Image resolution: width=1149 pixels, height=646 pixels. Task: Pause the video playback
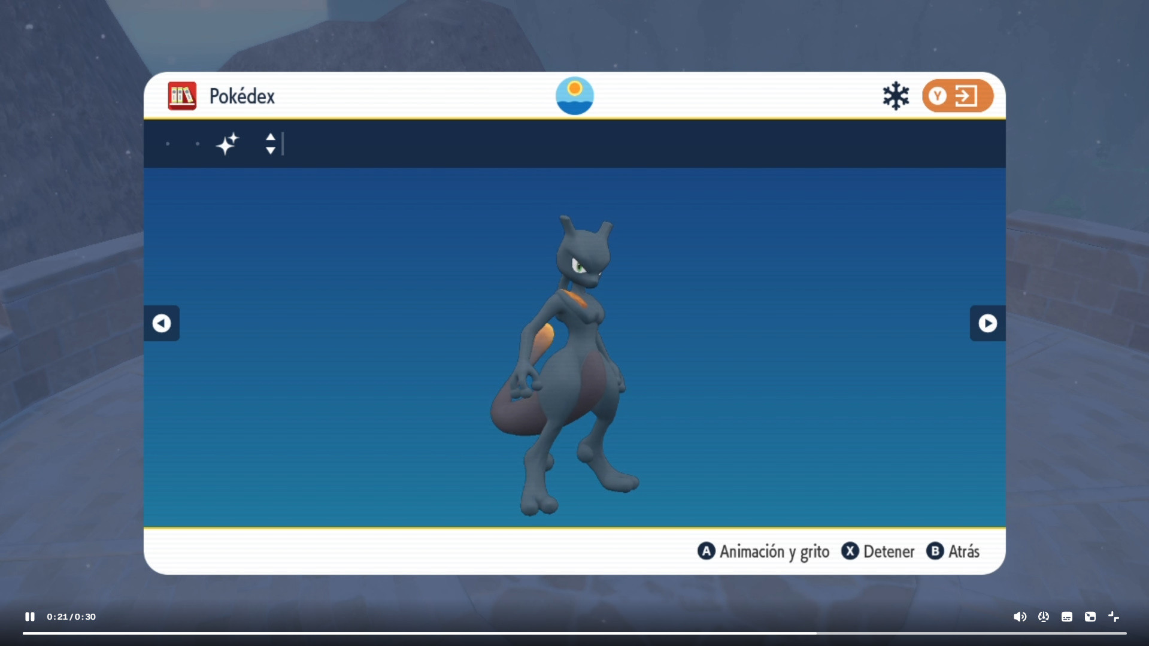(x=29, y=616)
